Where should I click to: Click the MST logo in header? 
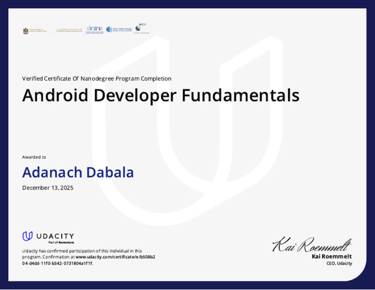(x=142, y=28)
